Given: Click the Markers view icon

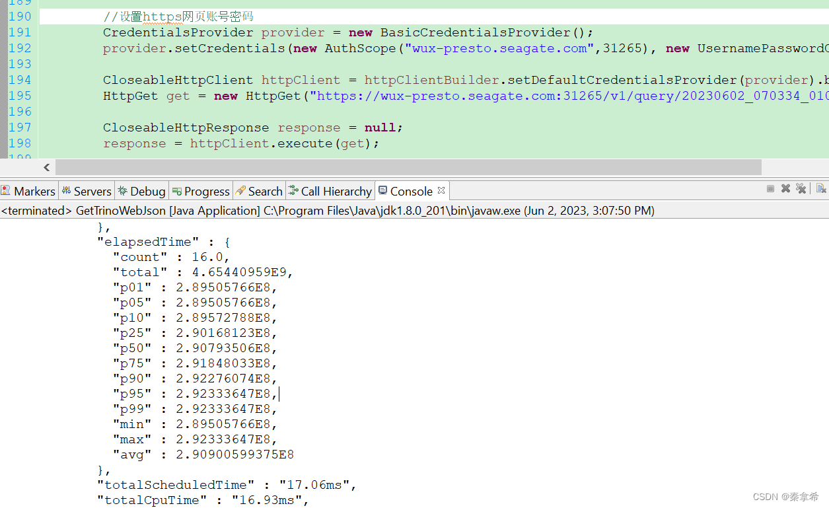Looking at the screenshot, I should pyautogui.click(x=6, y=190).
